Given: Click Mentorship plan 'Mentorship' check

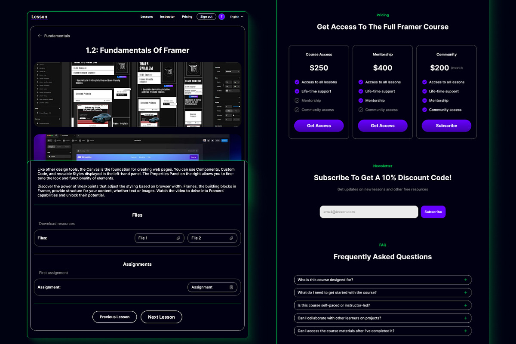Looking at the screenshot, I should pos(361,101).
